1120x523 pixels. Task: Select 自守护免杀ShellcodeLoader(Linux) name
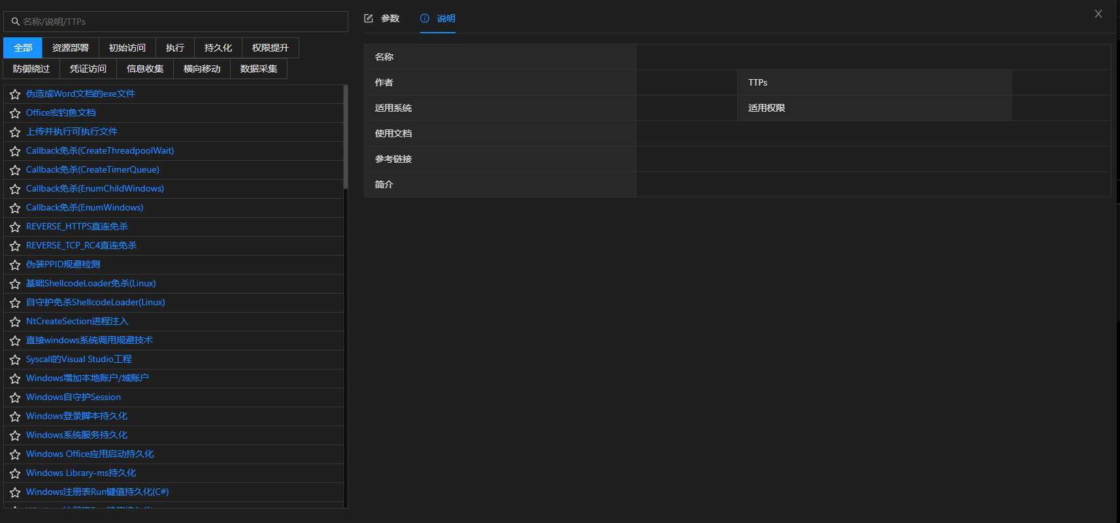(x=95, y=303)
